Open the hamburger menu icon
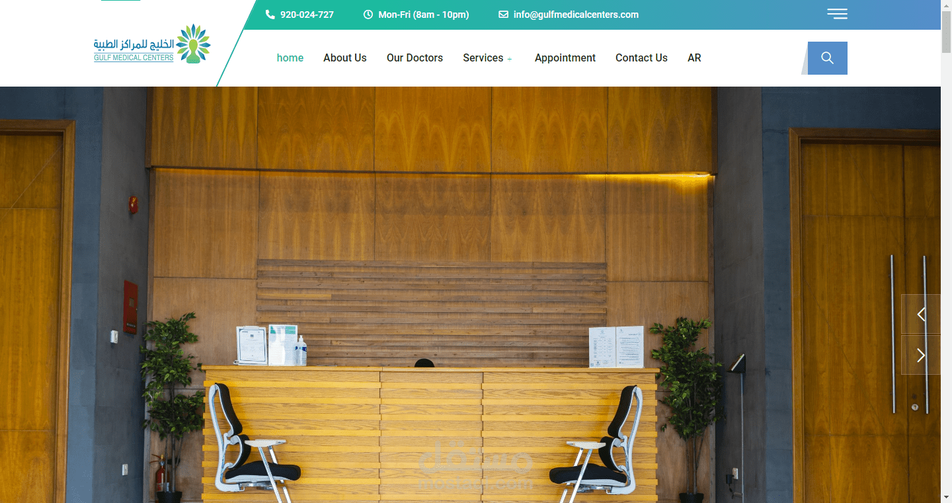The height and width of the screenshot is (503, 952). click(x=837, y=14)
